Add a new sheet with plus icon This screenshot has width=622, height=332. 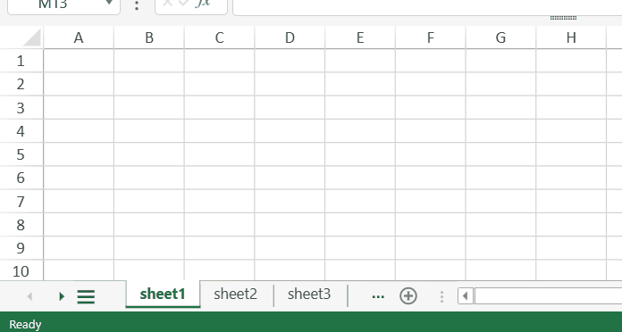(408, 296)
